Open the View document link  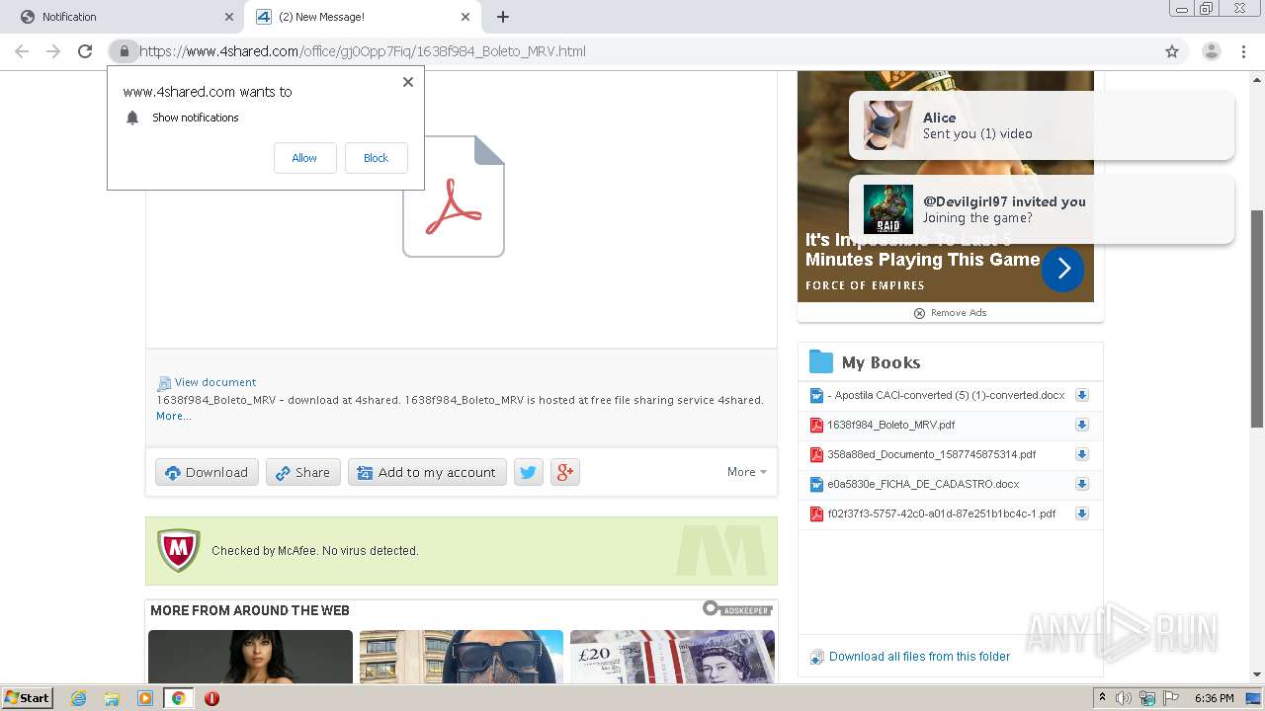(x=215, y=382)
